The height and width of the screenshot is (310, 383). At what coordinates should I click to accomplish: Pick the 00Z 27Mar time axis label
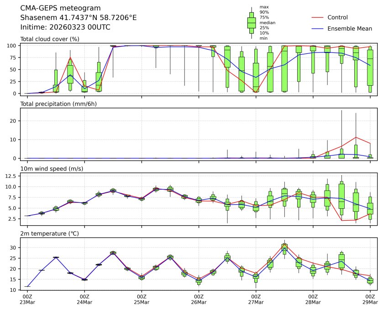point(256,299)
